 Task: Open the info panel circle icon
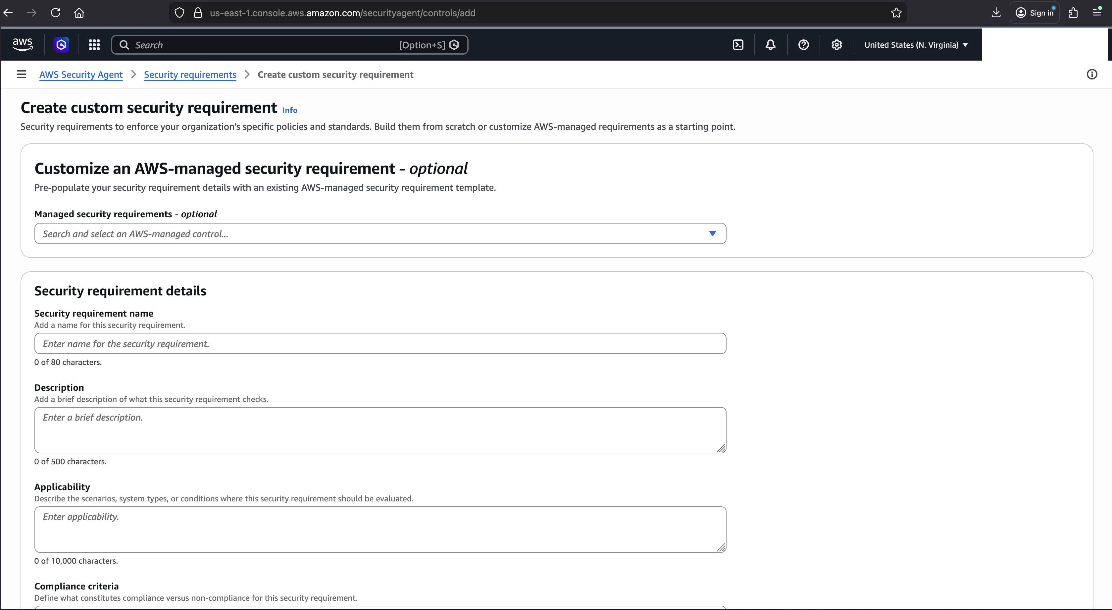coord(1092,75)
